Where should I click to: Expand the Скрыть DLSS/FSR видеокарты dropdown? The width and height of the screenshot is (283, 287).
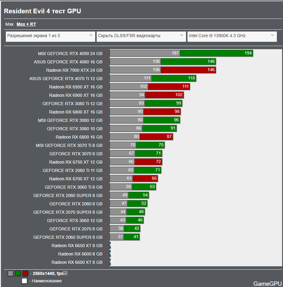[141, 36]
